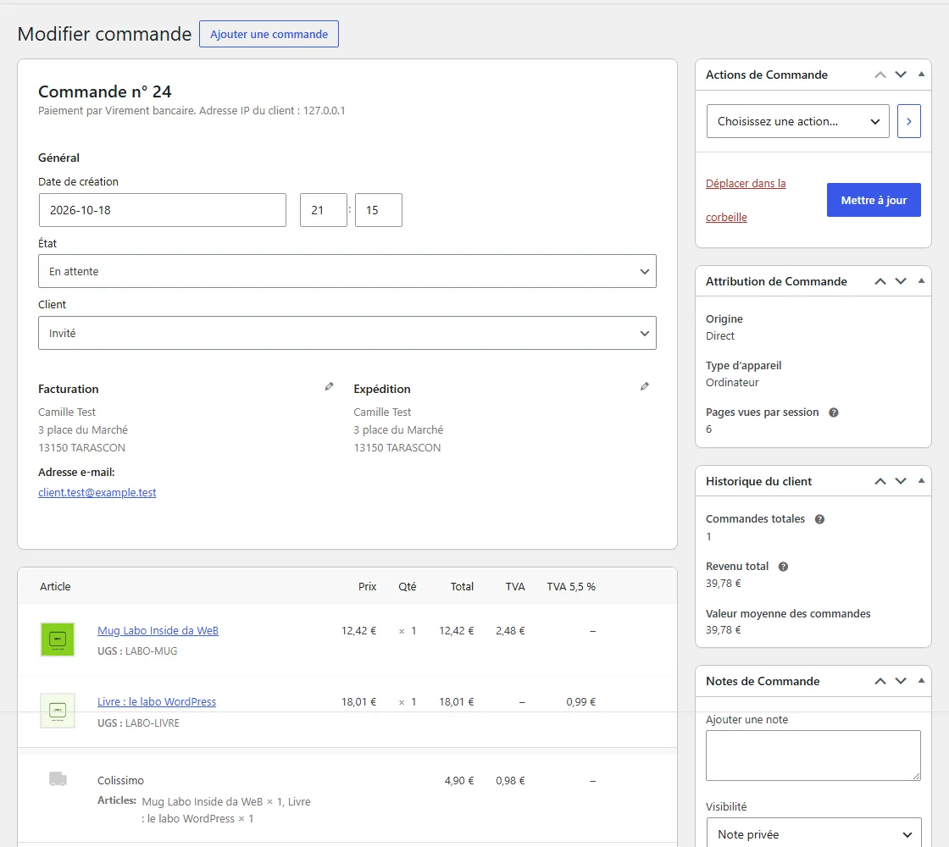Collapse the Historique du client panel
The image size is (949, 847).
pos(921,481)
